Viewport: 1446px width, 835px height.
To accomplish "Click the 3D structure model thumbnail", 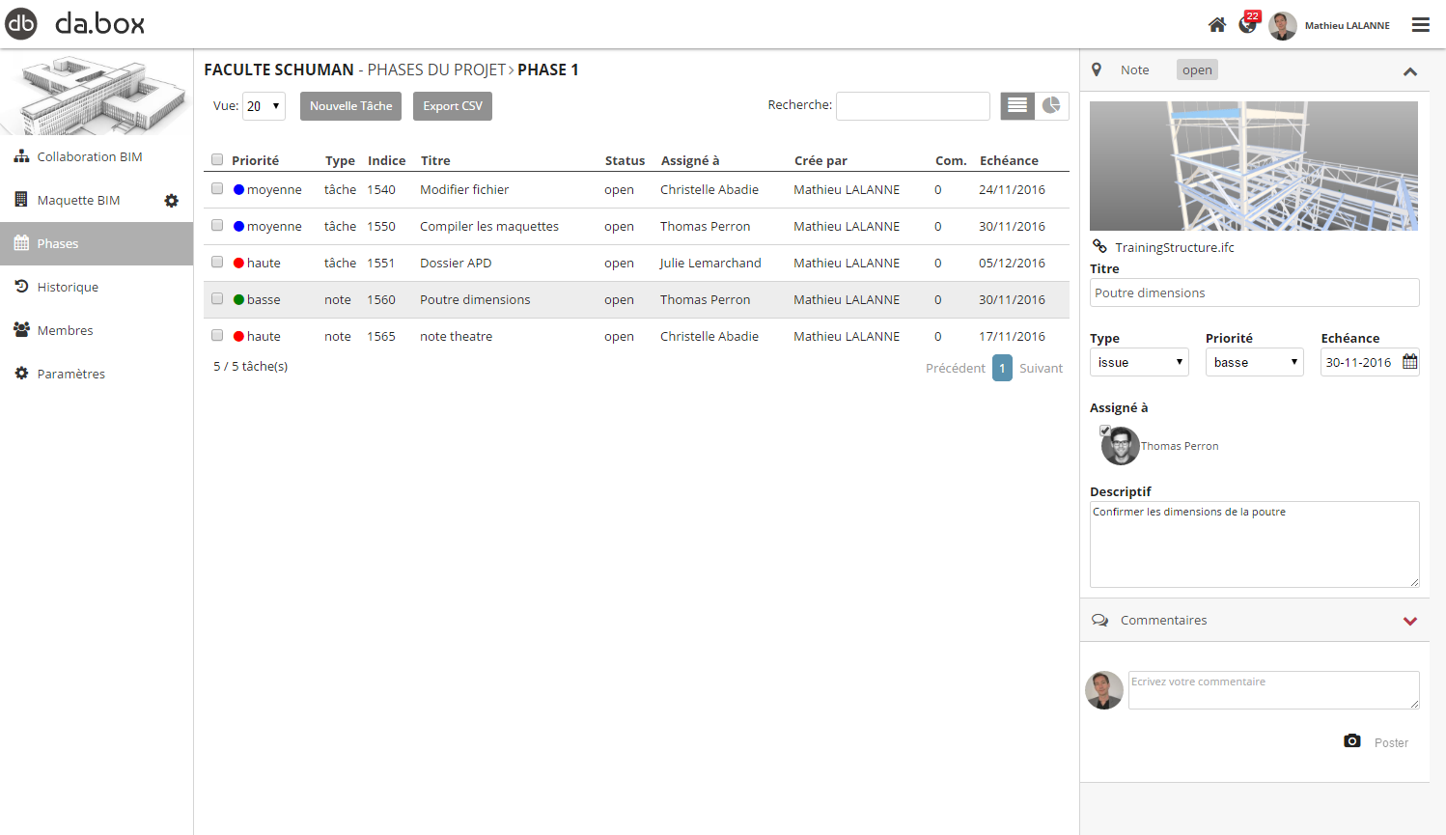I will click(1254, 166).
